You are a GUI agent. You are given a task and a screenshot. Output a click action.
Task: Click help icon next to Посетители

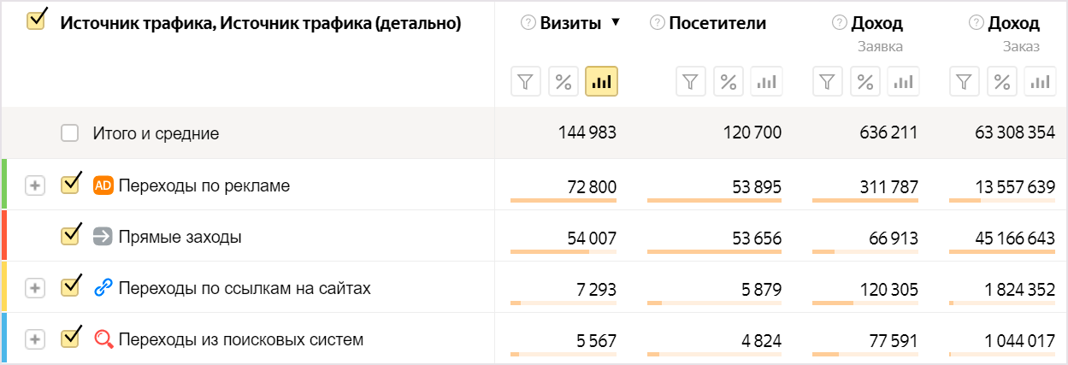click(x=657, y=23)
